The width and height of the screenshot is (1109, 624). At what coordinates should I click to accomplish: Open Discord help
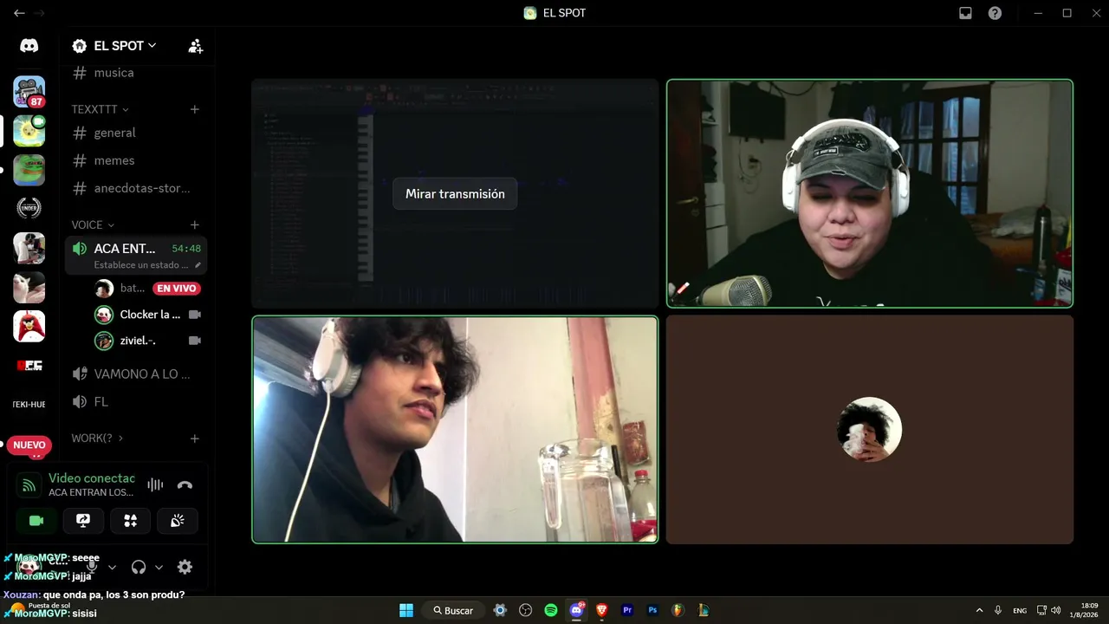pyautogui.click(x=995, y=13)
